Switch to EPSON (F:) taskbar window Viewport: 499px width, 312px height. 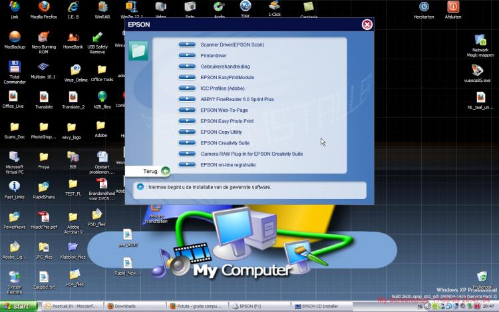click(259, 306)
